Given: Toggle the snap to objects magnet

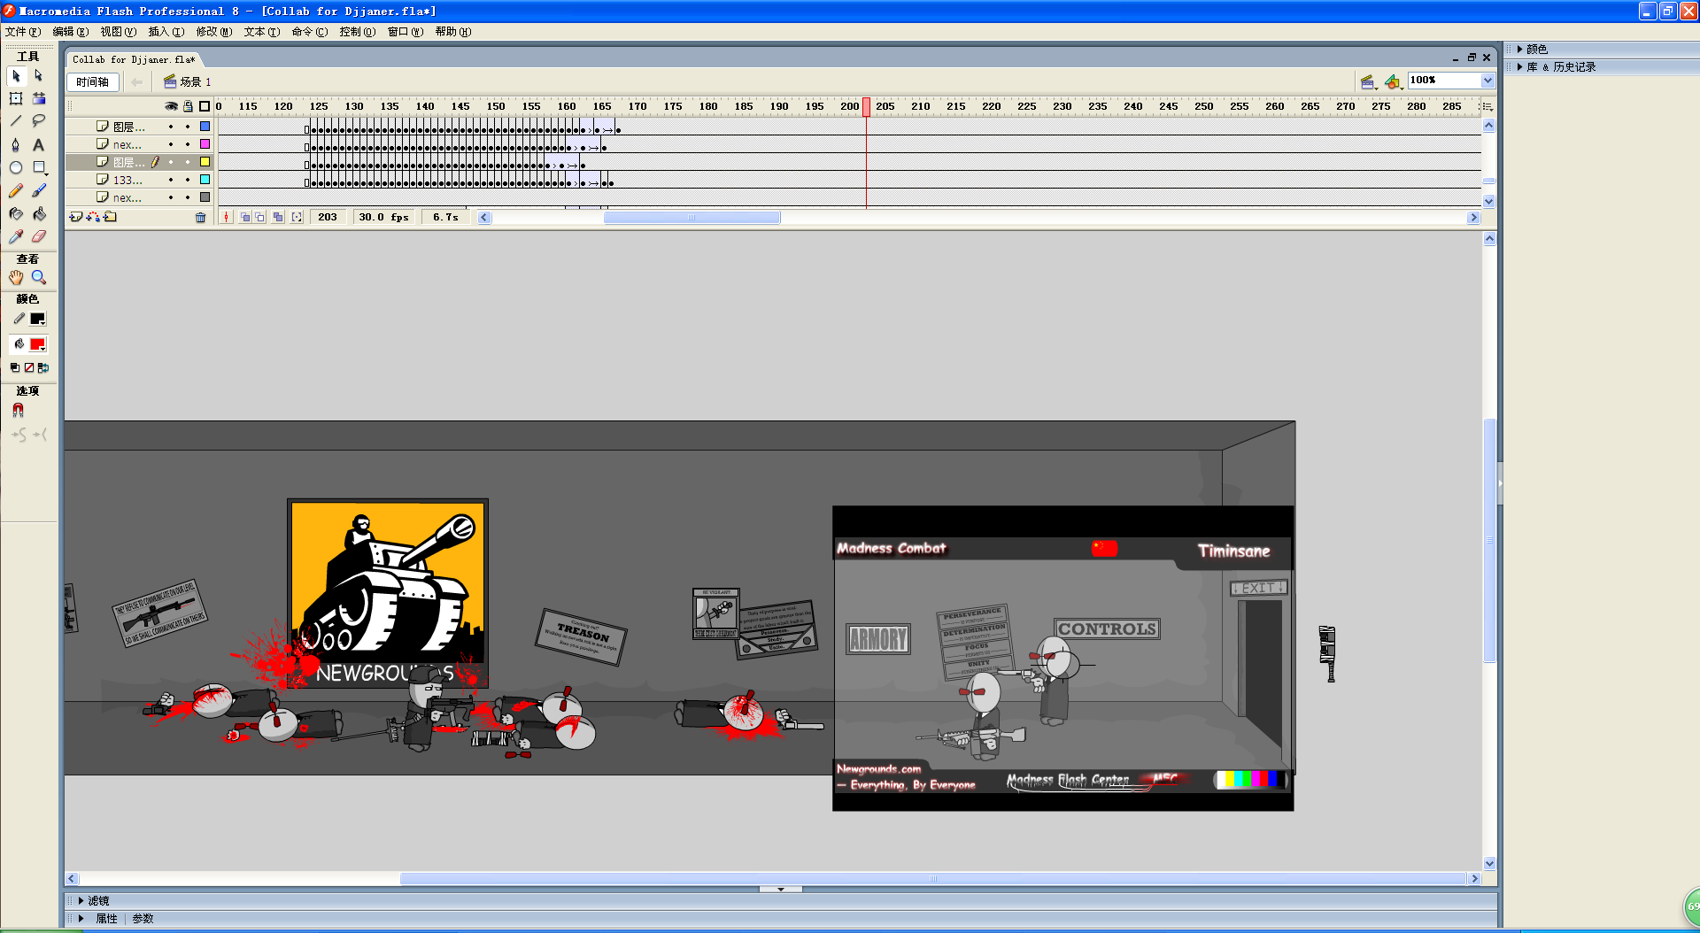Looking at the screenshot, I should pyautogui.click(x=18, y=410).
